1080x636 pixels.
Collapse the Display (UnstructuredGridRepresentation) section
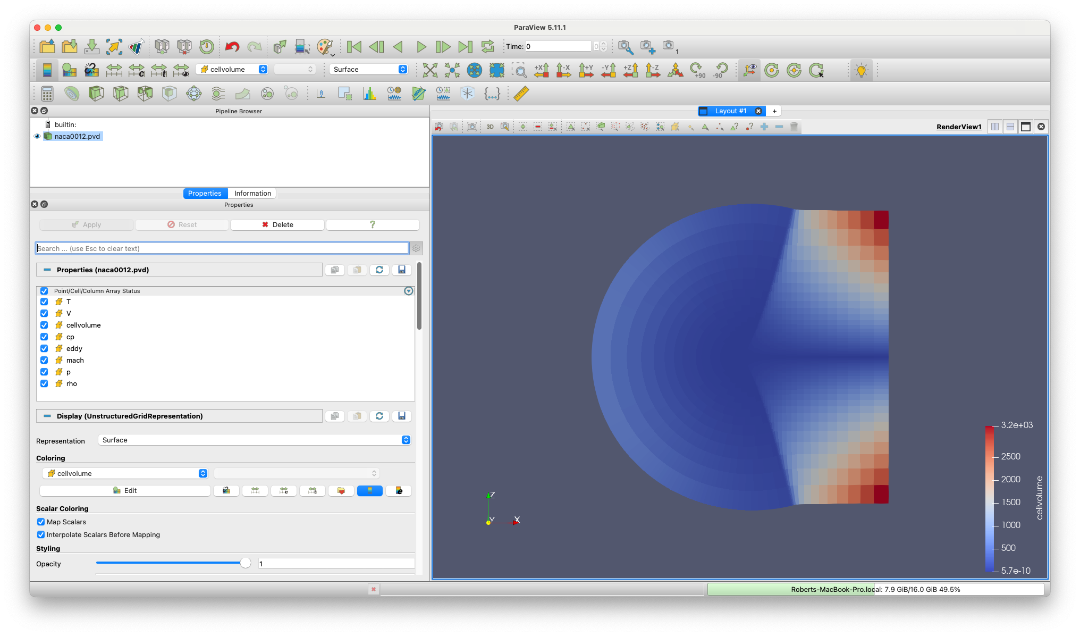[x=47, y=416]
